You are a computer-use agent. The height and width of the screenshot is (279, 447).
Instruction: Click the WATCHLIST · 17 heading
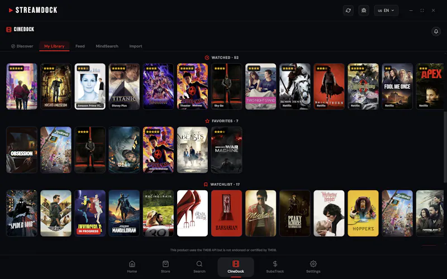coord(225,185)
